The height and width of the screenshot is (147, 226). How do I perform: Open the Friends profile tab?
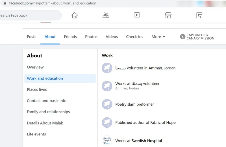70,37
